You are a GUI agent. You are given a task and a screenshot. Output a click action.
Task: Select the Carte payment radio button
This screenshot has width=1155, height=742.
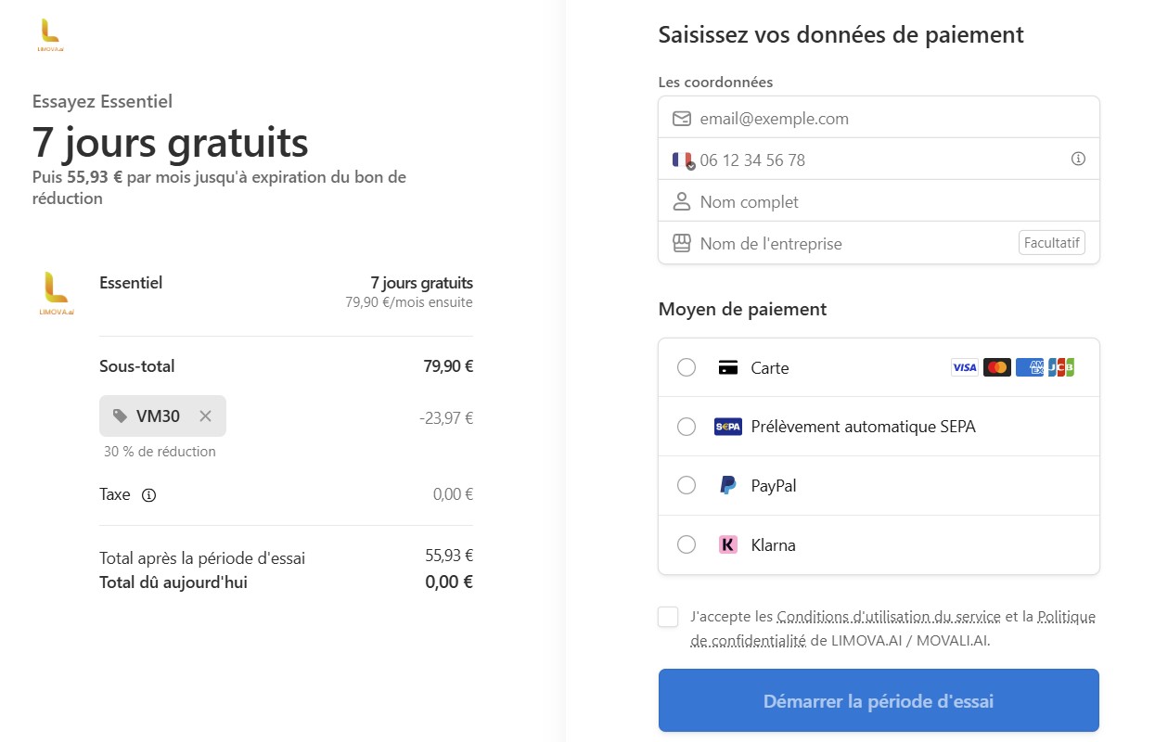click(x=687, y=367)
